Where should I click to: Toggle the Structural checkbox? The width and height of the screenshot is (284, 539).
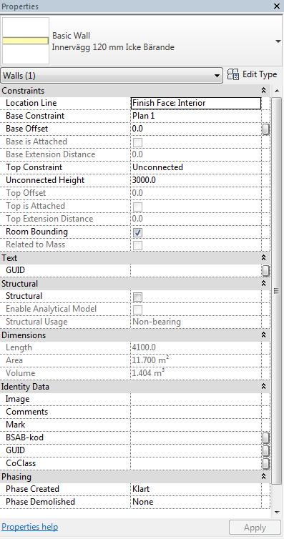pos(137,297)
